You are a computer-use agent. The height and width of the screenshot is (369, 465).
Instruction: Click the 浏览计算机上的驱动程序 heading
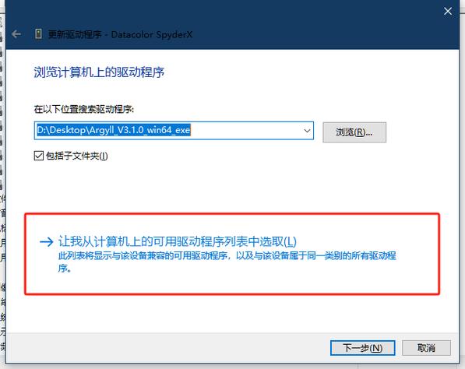99,72
